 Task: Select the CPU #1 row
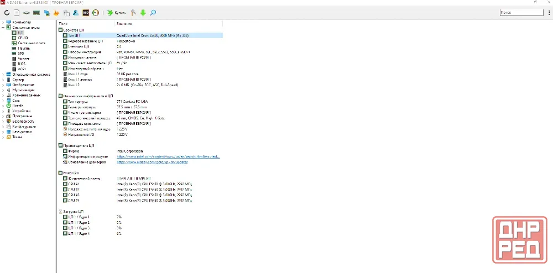tap(143, 184)
